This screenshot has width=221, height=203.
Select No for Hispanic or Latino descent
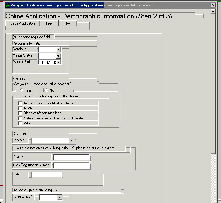click(x=46, y=90)
